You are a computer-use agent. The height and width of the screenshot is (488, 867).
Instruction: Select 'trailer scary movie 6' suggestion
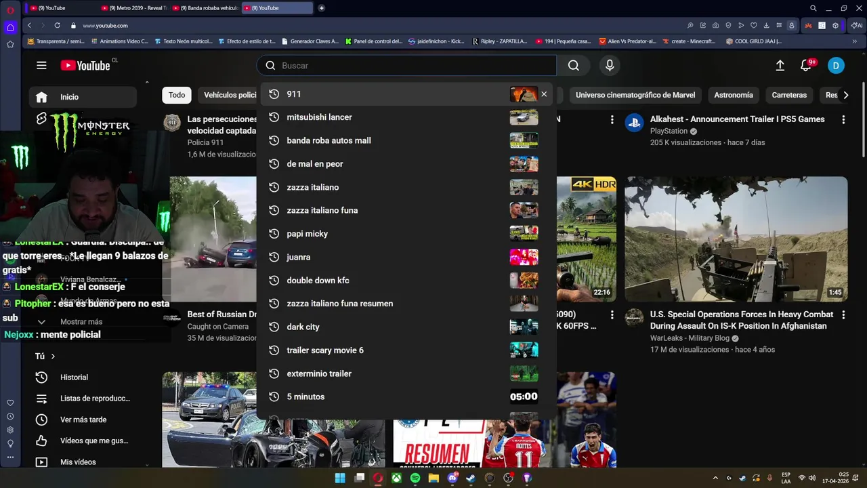pyautogui.click(x=406, y=350)
